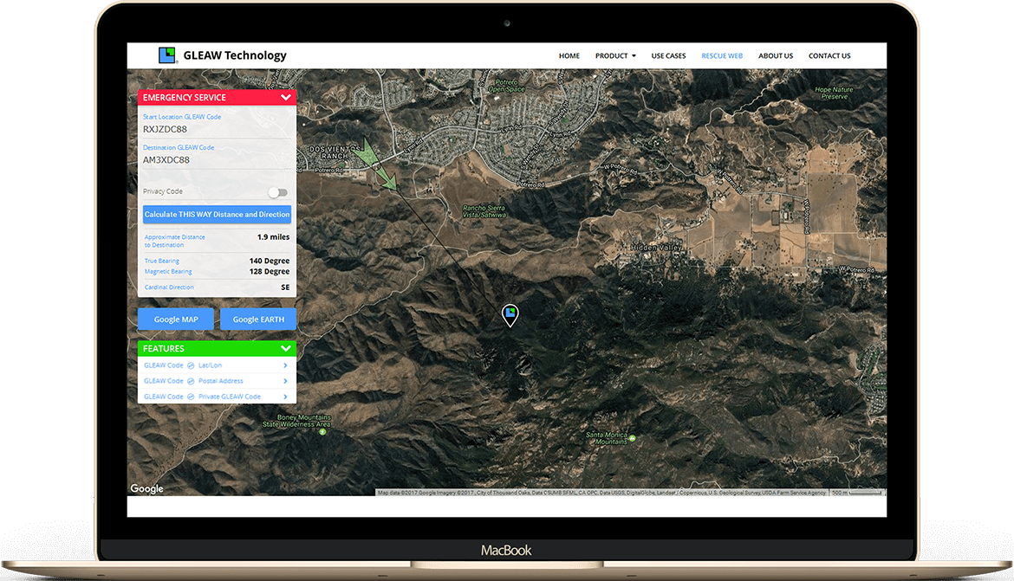Click the Potrero Open Space map label

tap(506, 86)
